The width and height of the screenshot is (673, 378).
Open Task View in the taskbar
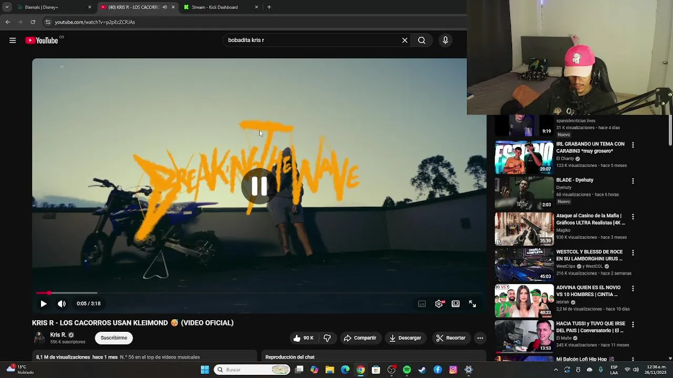(x=299, y=370)
